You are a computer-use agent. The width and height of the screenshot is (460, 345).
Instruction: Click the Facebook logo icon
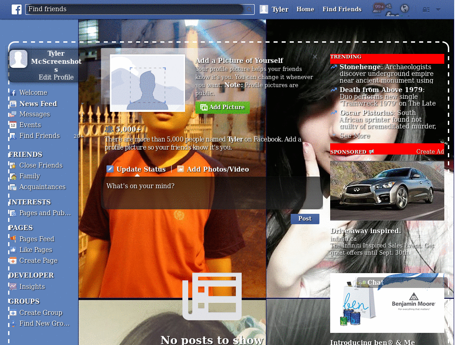tap(17, 9)
